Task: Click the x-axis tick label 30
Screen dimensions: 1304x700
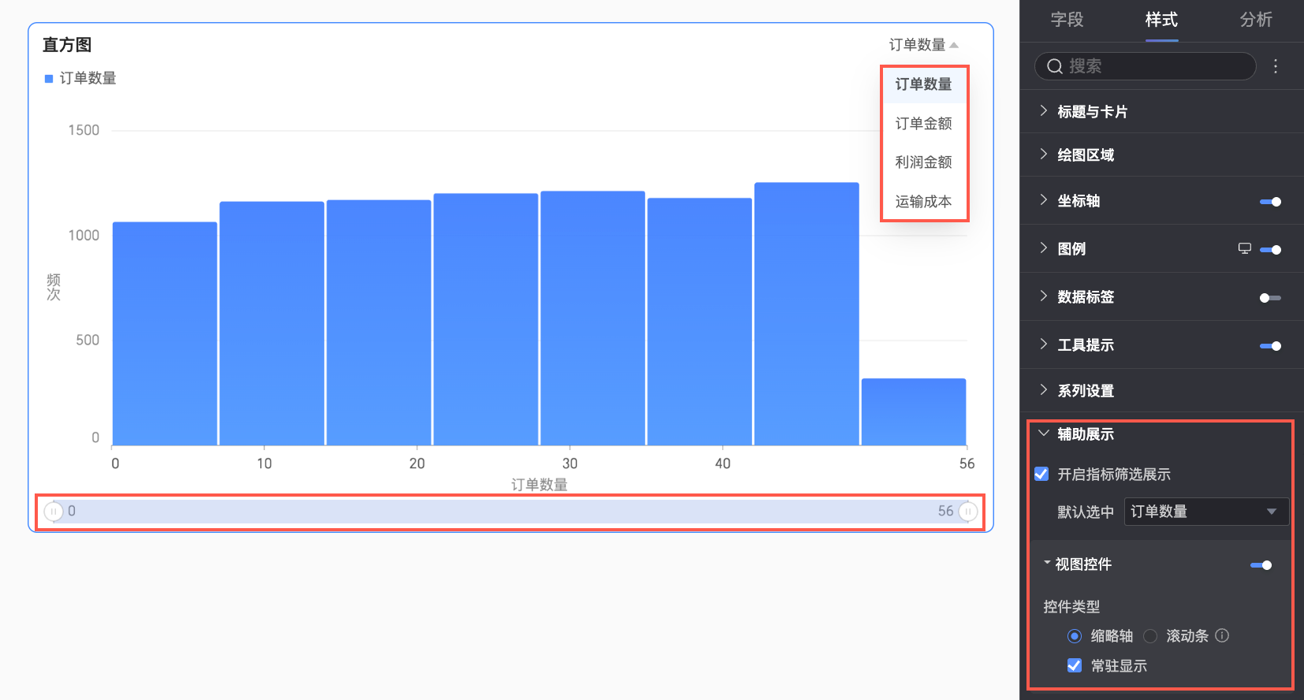Action: pyautogui.click(x=570, y=464)
